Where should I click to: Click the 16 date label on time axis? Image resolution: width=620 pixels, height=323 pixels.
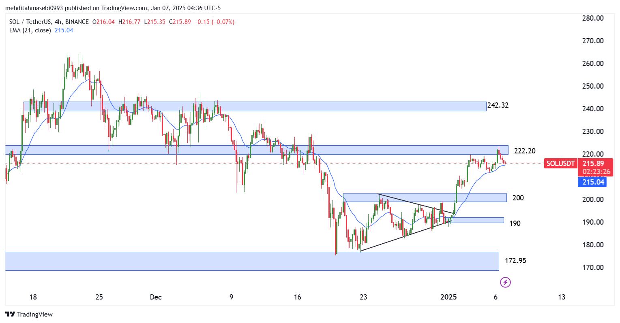click(298, 297)
